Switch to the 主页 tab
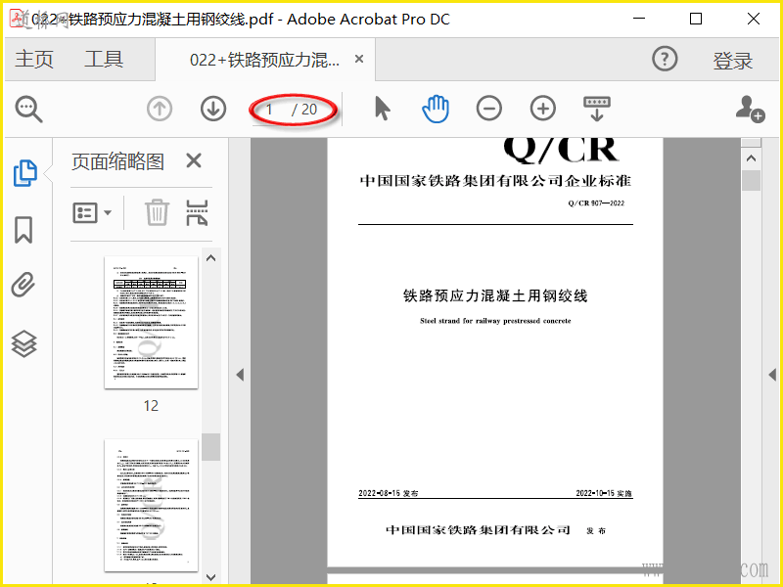The width and height of the screenshot is (783, 587). [x=34, y=59]
